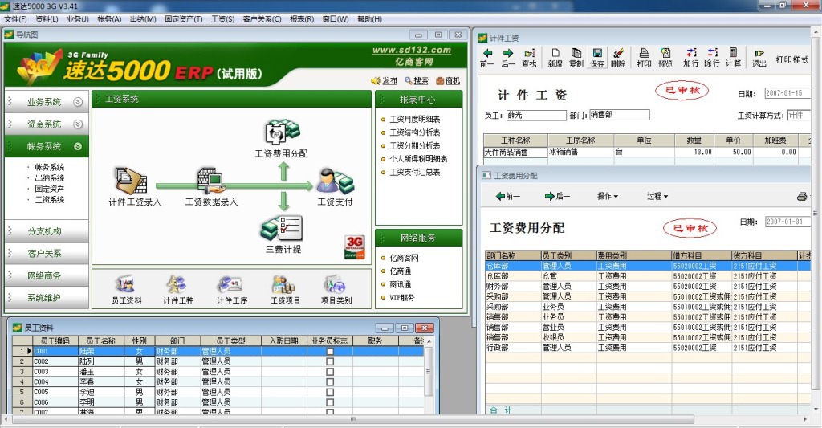Click the 亿商客网 network service link

click(405, 258)
